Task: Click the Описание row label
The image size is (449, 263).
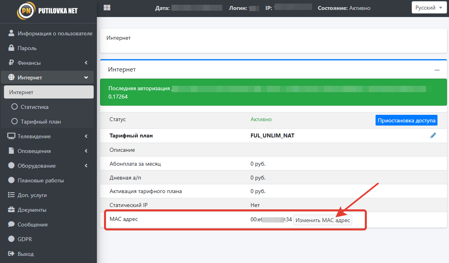Action: 122,150
